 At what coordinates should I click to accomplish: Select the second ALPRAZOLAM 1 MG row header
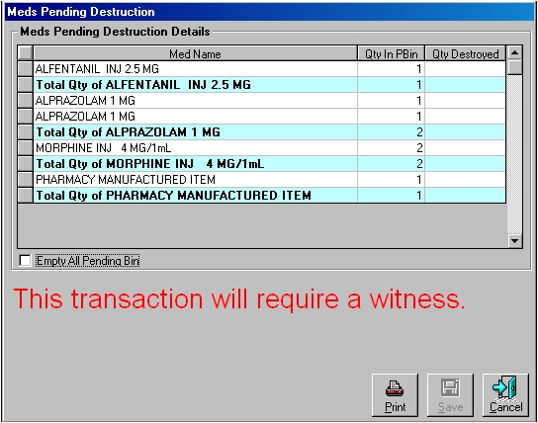(x=25, y=117)
